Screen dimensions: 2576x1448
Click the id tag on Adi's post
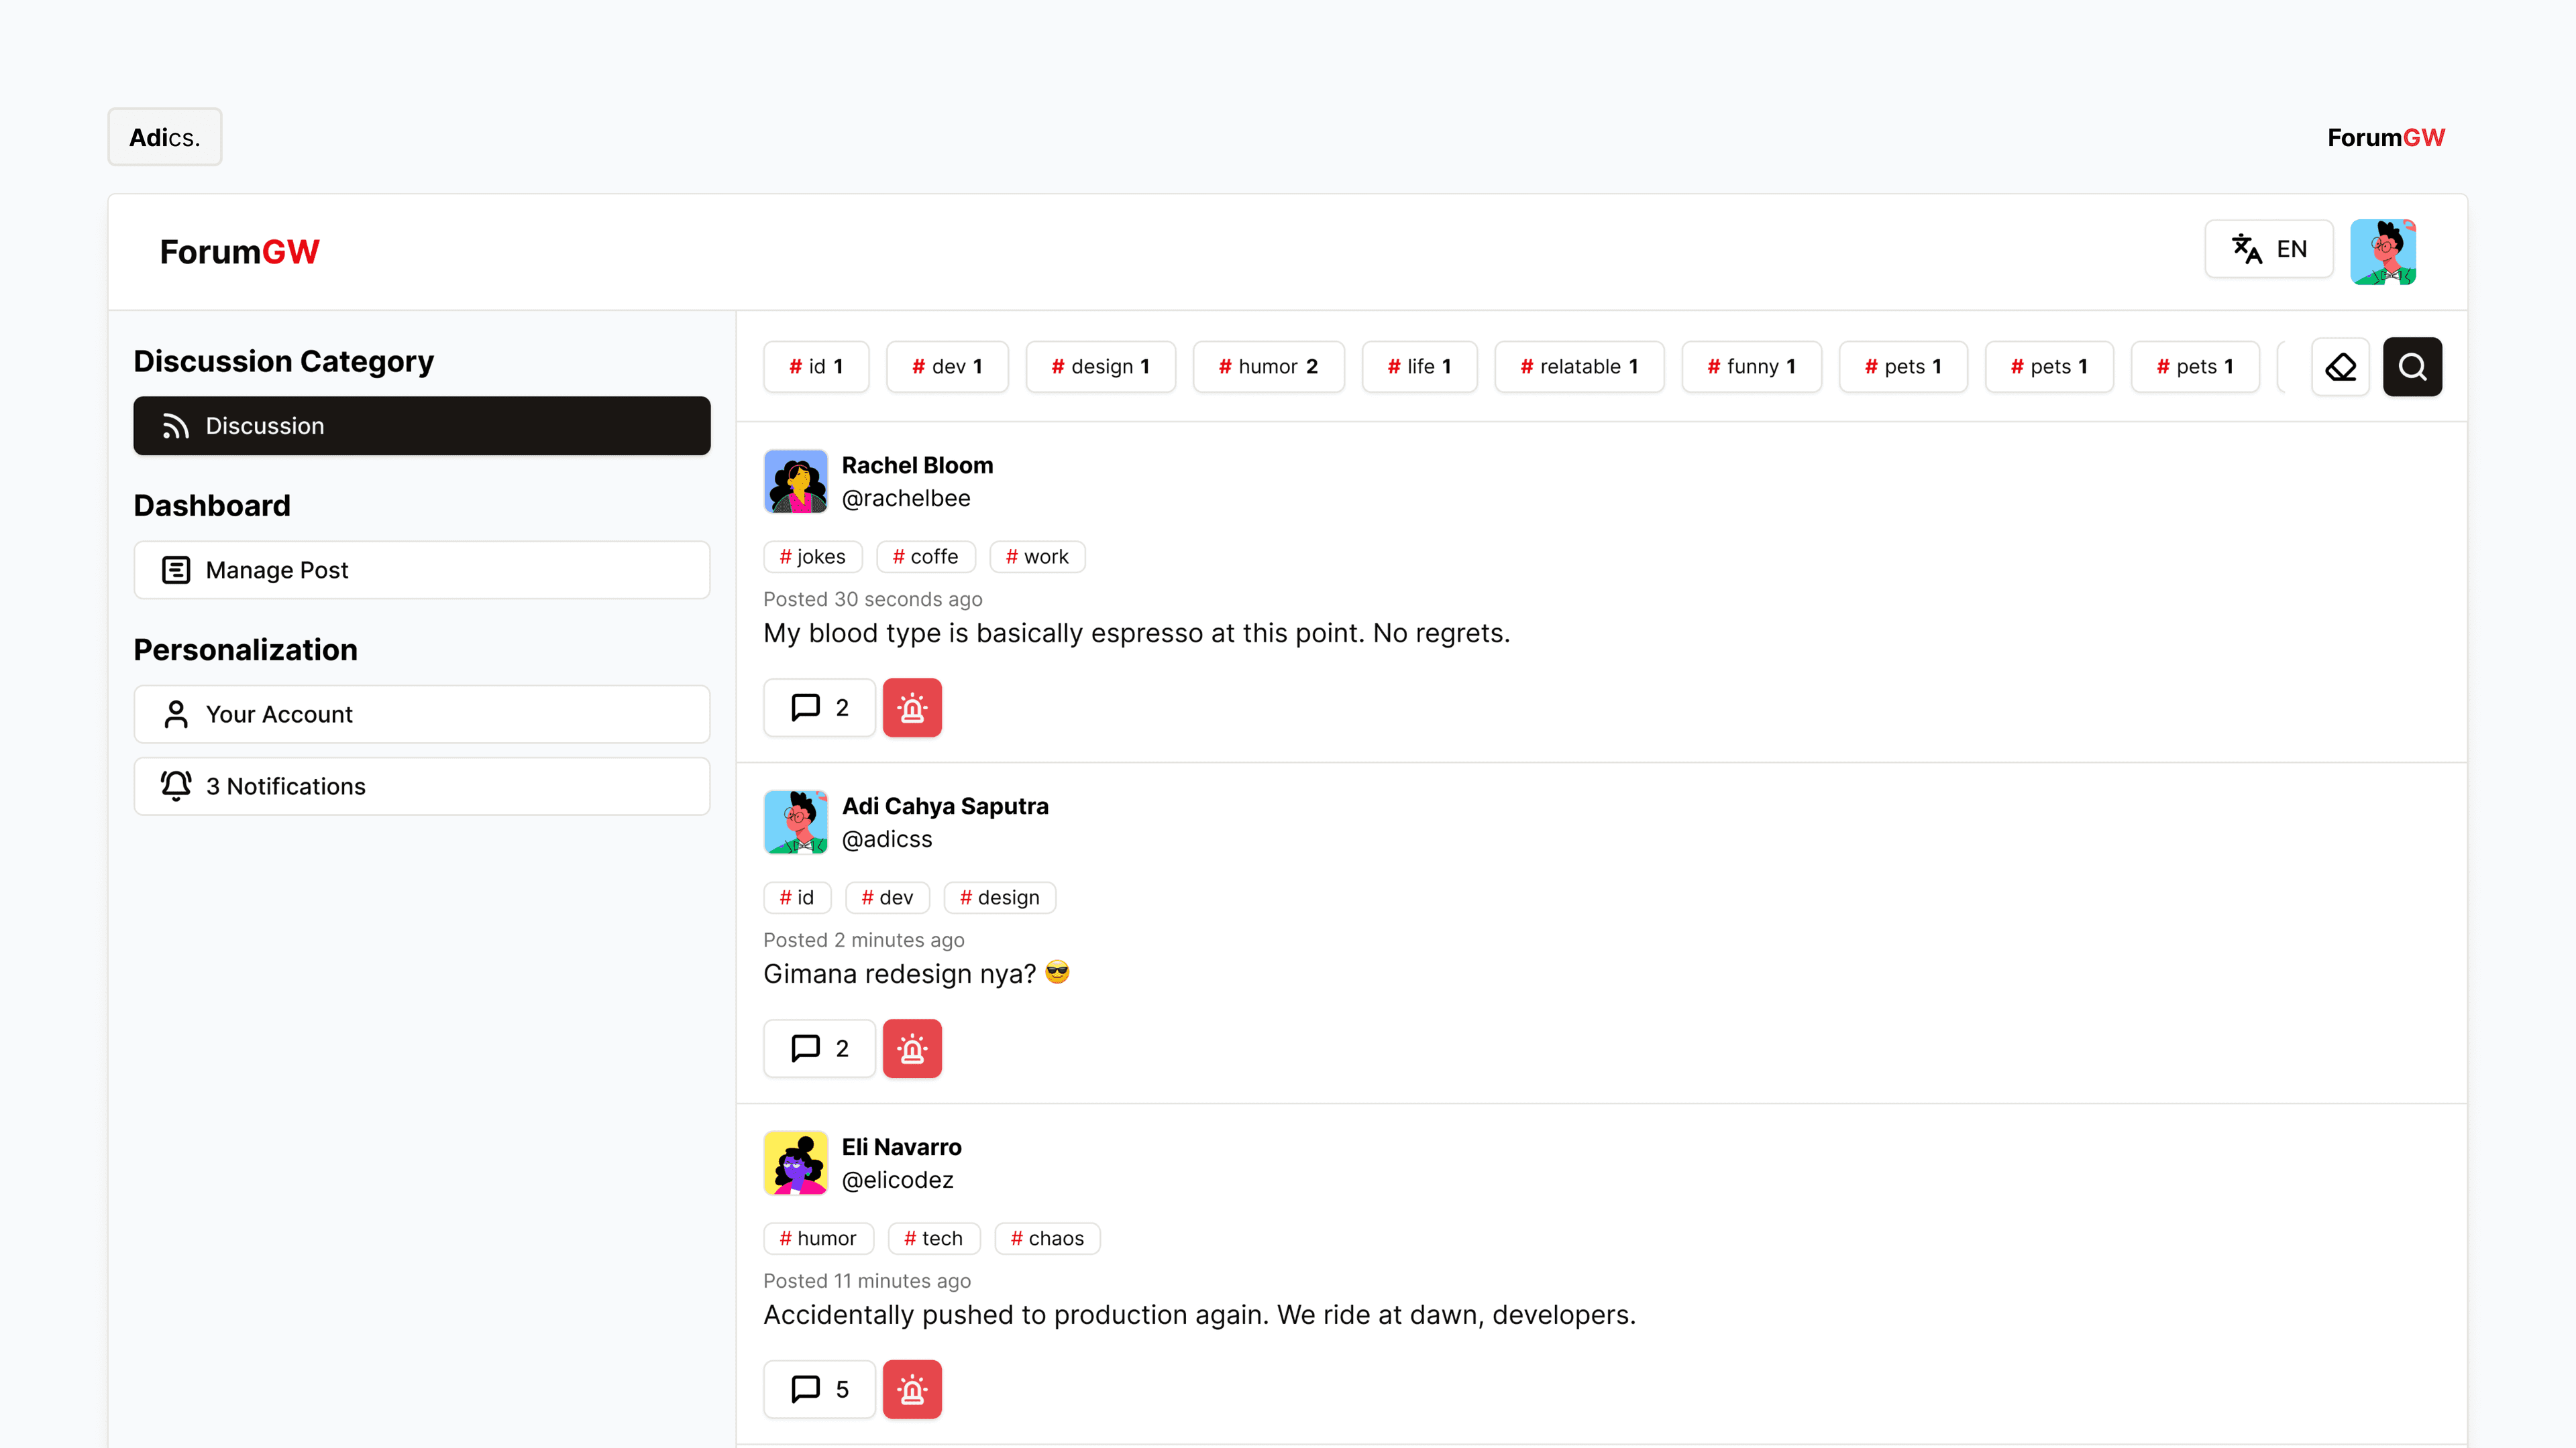point(797,898)
